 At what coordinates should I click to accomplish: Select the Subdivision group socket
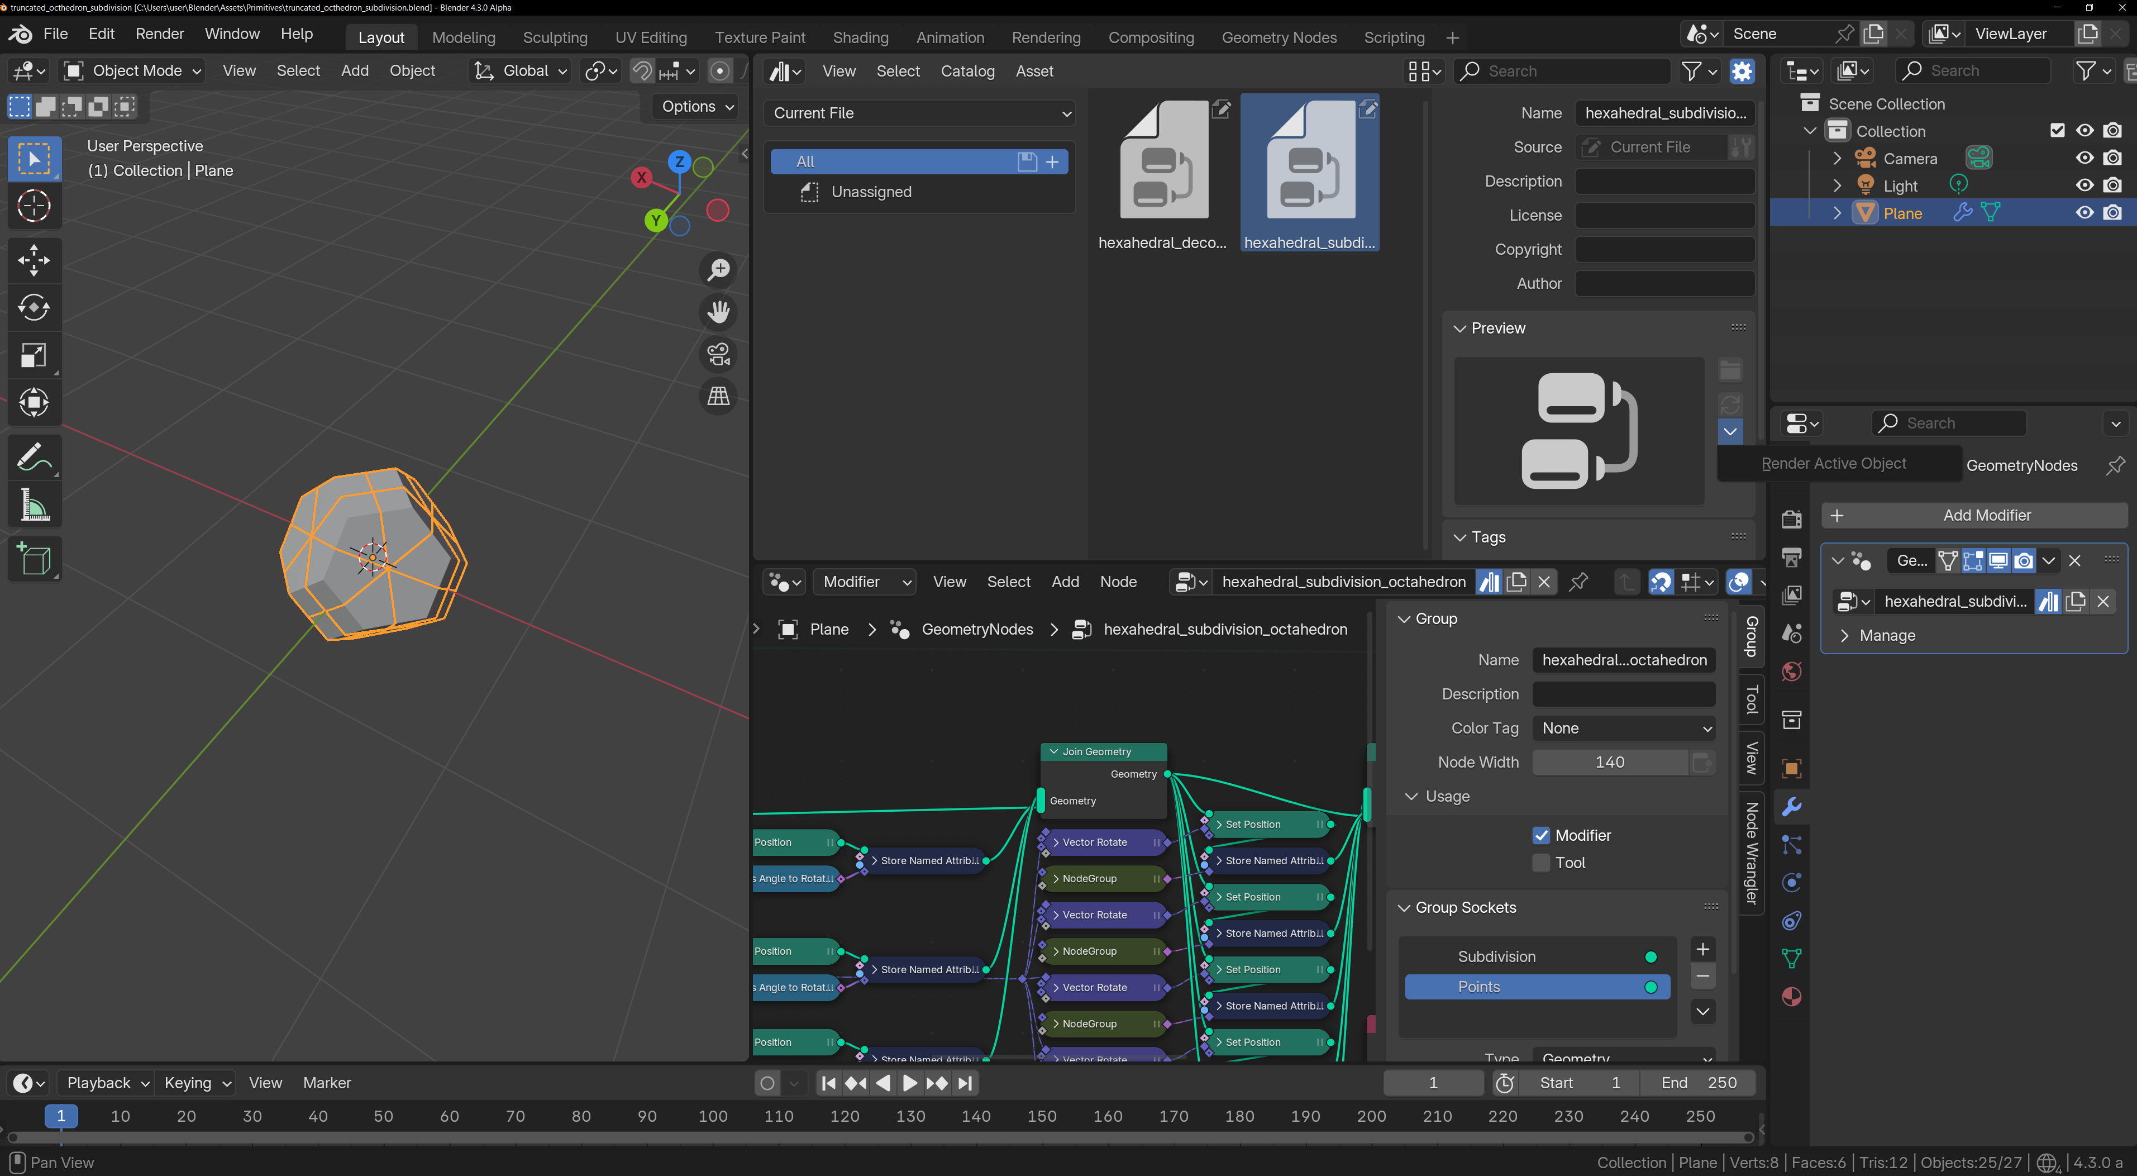pyautogui.click(x=1496, y=957)
